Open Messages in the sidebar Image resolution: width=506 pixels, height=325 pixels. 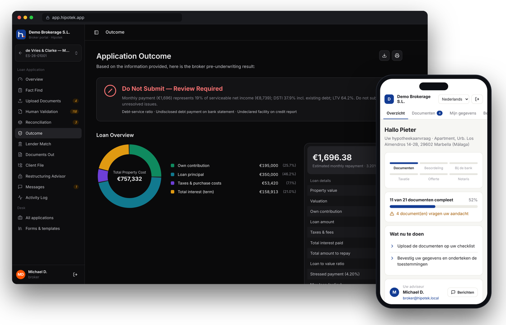click(48, 187)
